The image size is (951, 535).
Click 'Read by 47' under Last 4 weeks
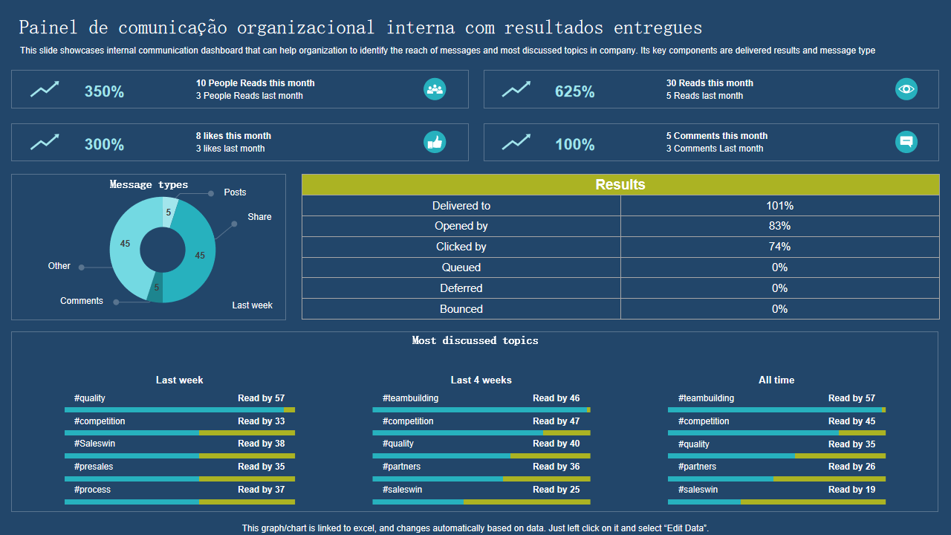tap(556, 421)
